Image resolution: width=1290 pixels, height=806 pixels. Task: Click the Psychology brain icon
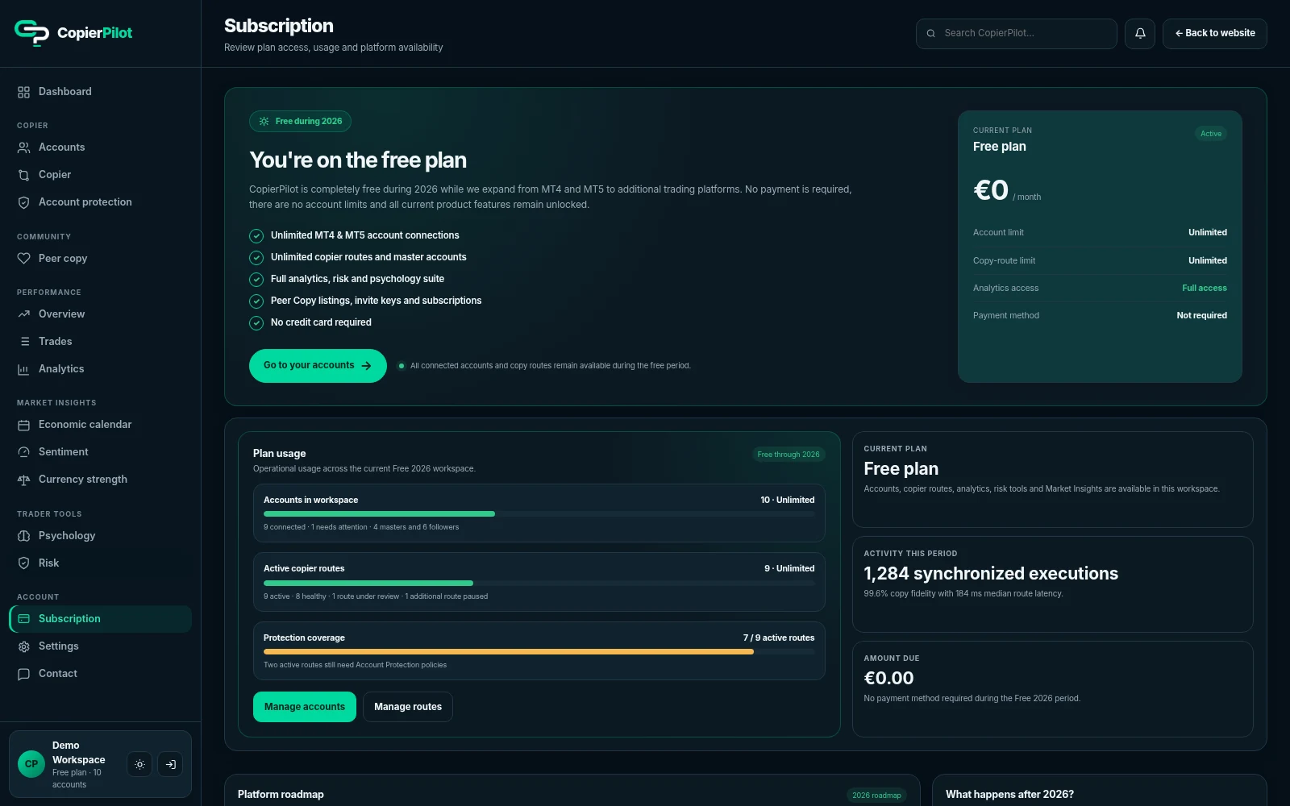pos(23,536)
